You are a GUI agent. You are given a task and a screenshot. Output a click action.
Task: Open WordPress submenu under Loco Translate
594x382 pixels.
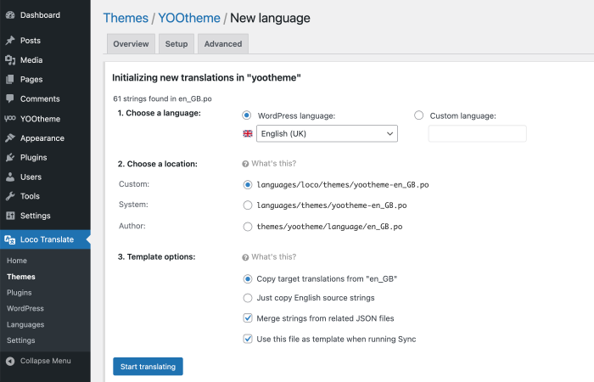pyautogui.click(x=25, y=308)
